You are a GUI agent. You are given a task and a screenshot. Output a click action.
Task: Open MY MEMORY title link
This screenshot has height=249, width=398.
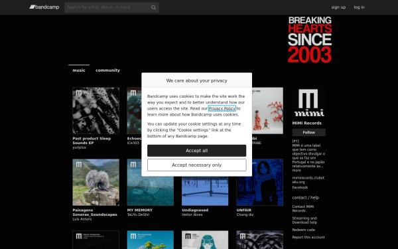(139, 210)
